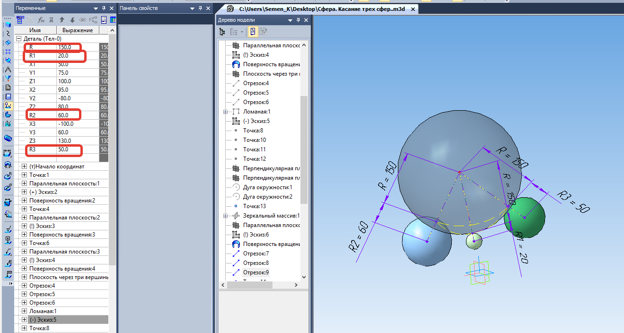The width and height of the screenshot is (624, 333).
Task: Open Переменные panel options dropdown arrow
Action: click(96, 8)
